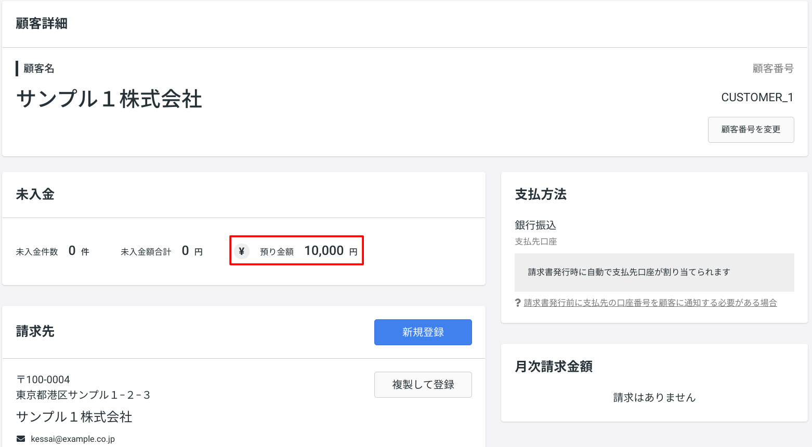Click the 支払方法 section heading

pyautogui.click(x=541, y=194)
